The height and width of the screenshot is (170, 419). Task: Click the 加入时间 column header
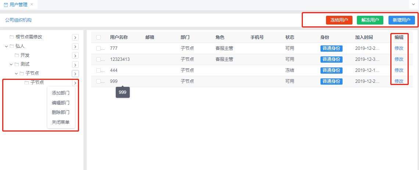[x=364, y=37]
